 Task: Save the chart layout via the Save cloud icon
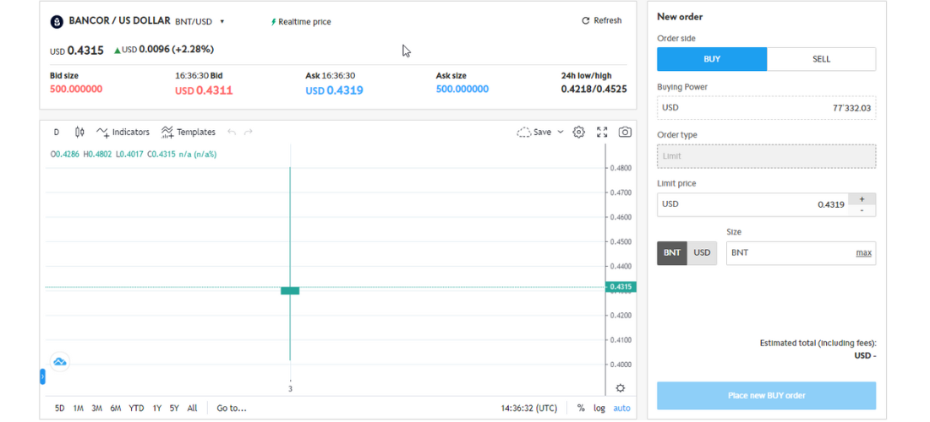[x=533, y=132]
